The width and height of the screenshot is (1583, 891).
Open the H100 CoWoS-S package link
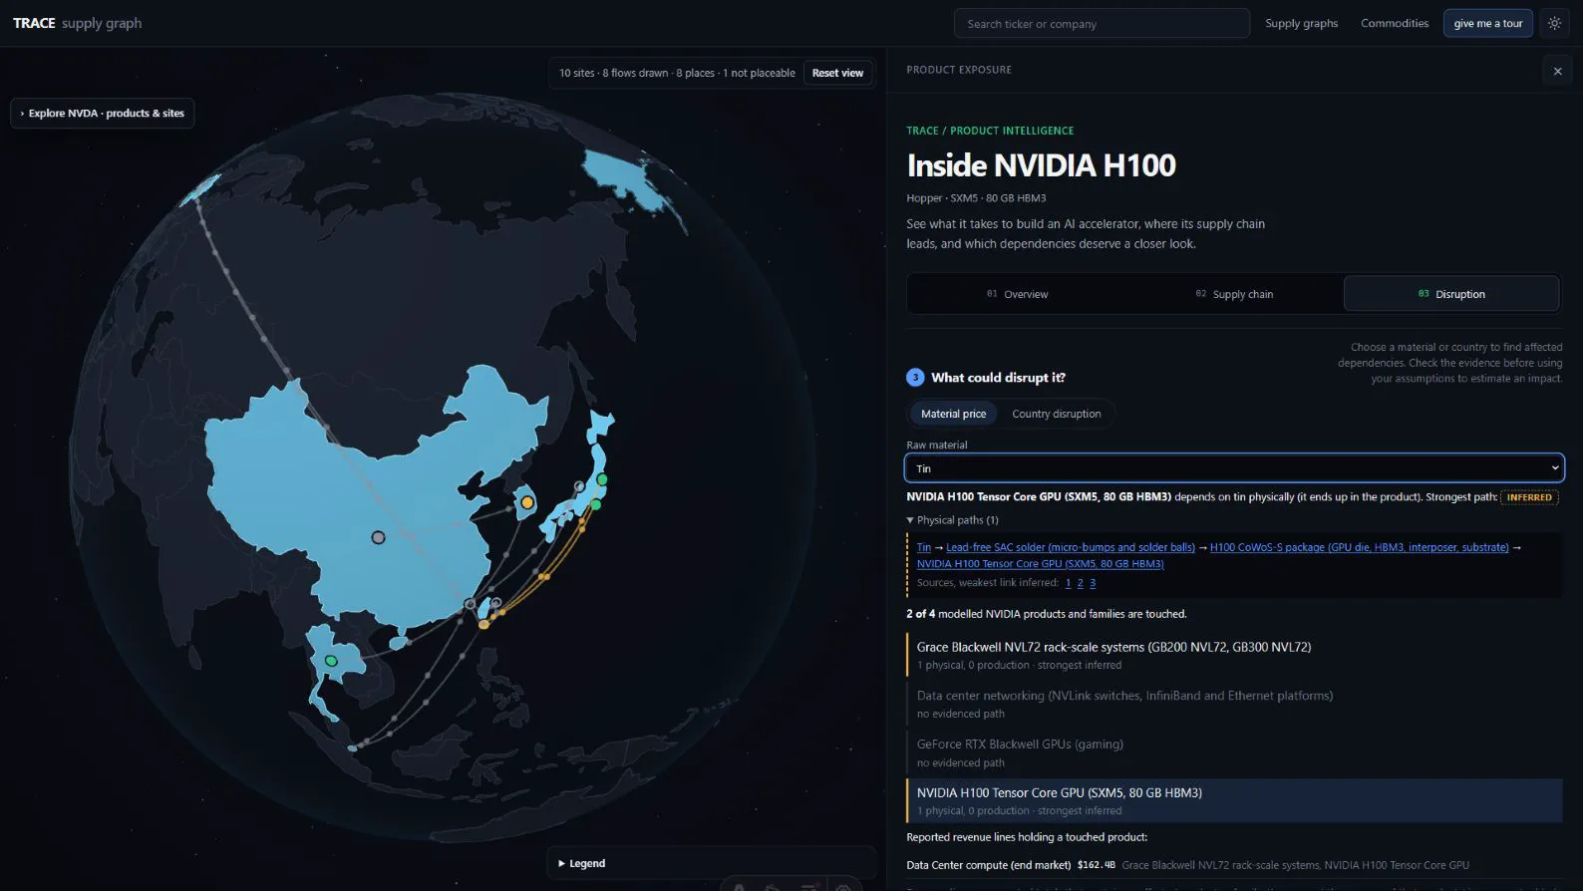1359,547
